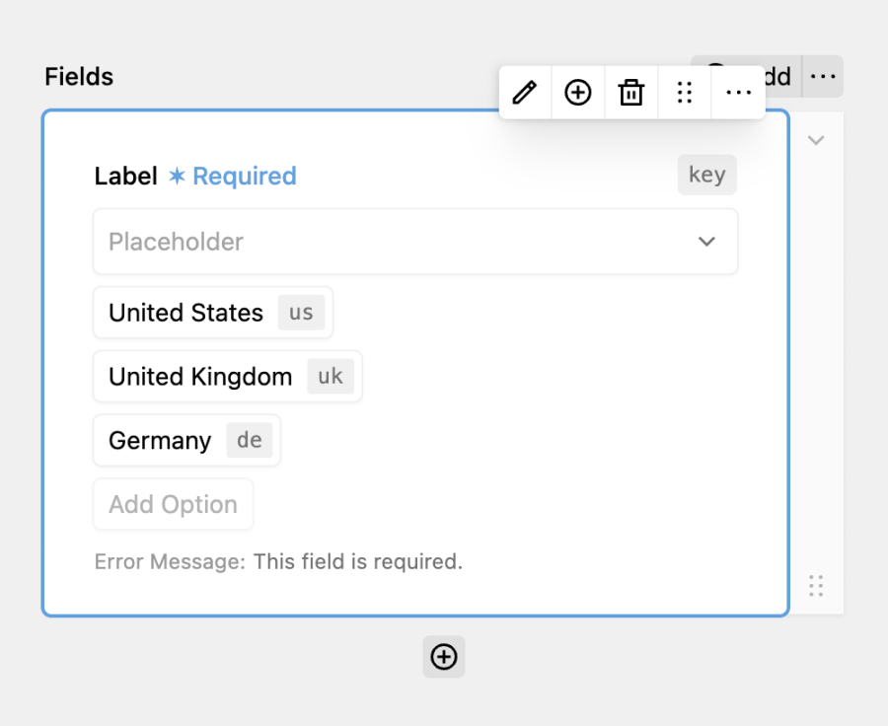Click the Label field title
The width and height of the screenshot is (888, 726).
point(125,177)
